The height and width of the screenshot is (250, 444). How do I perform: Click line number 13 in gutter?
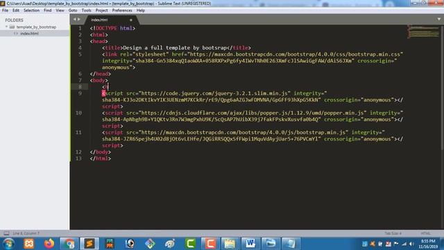(78, 158)
